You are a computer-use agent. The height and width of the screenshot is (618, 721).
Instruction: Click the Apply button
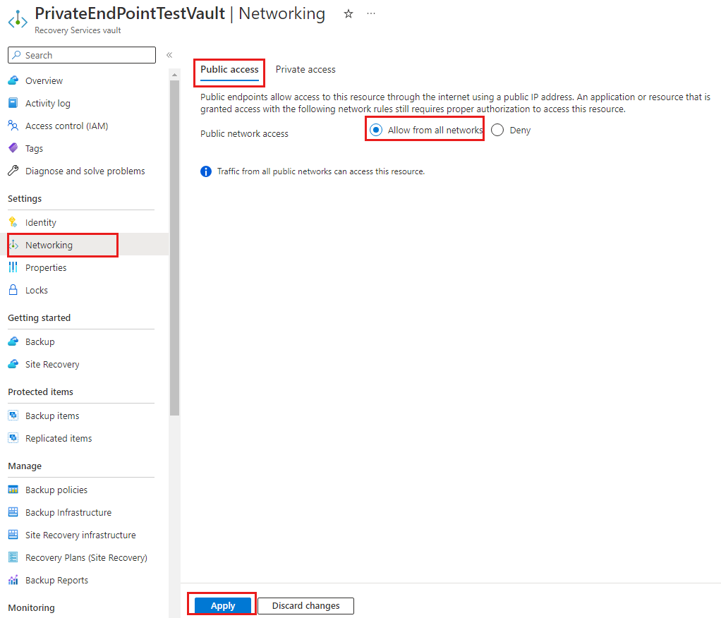[223, 605]
